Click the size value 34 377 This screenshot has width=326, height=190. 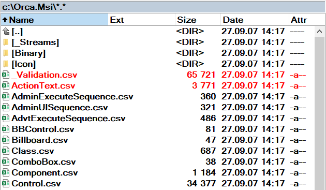(201, 183)
